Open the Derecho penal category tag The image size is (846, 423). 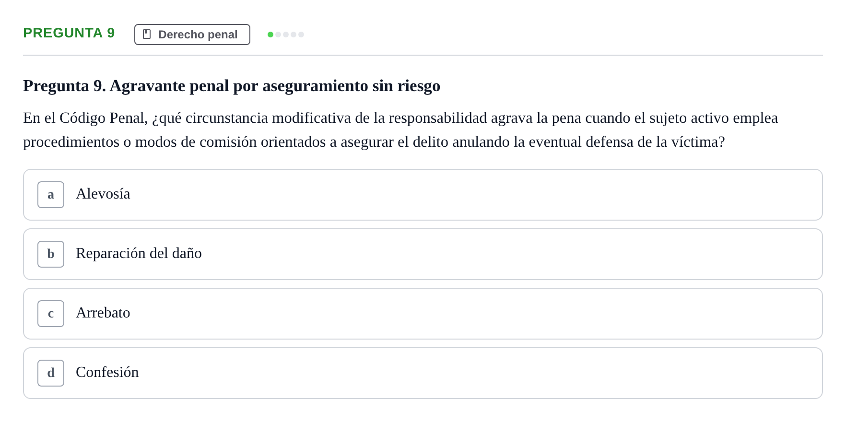point(192,35)
